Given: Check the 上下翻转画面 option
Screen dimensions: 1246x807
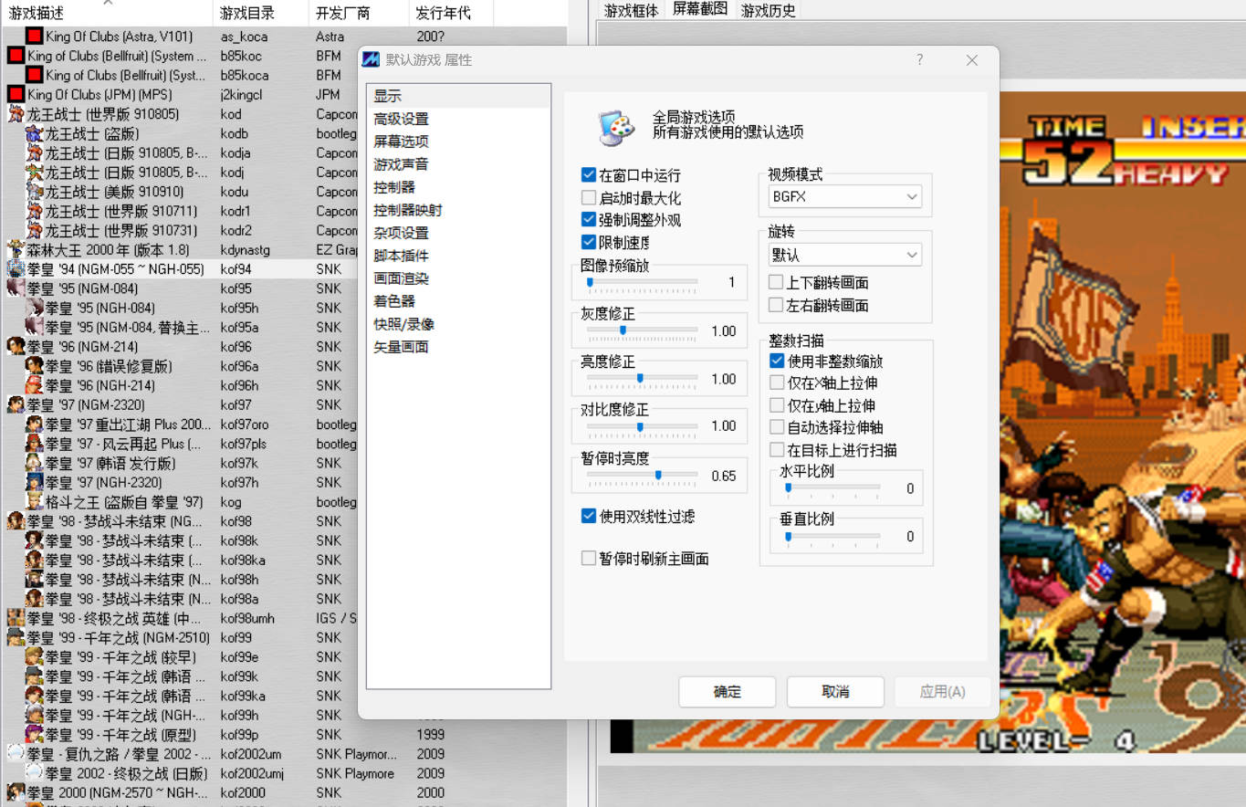Looking at the screenshot, I should [x=776, y=282].
